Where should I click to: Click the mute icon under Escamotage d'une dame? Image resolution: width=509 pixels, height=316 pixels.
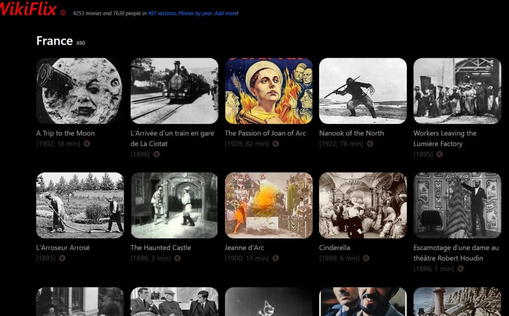click(460, 268)
